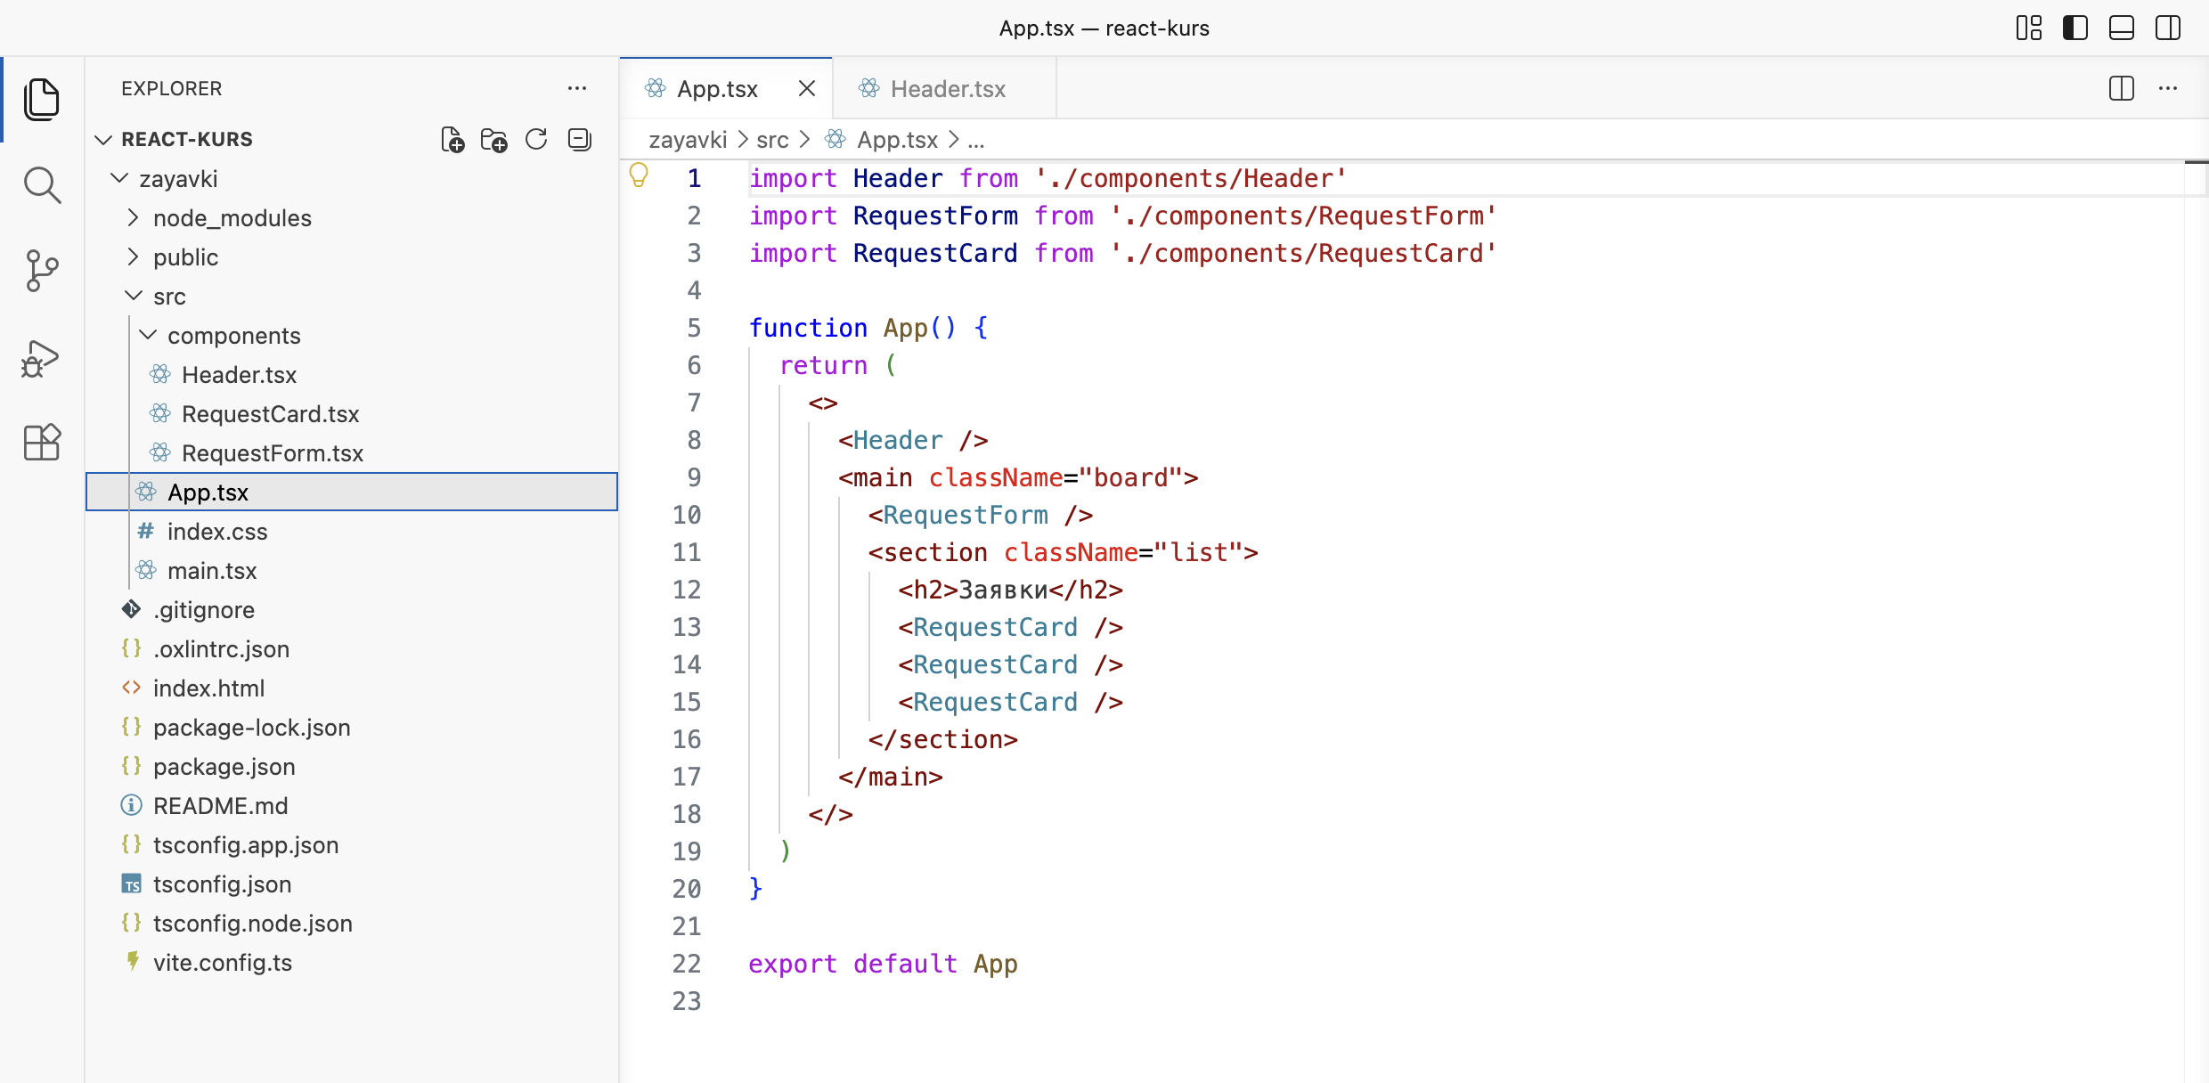The height and width of the screenshot is (1083, 2209).
Task: Toggle the primary side bar
Action: point(2075,28)
